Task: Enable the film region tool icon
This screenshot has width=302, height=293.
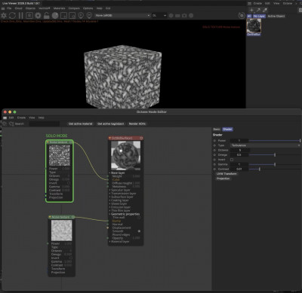Action: (x=72, y=16)
